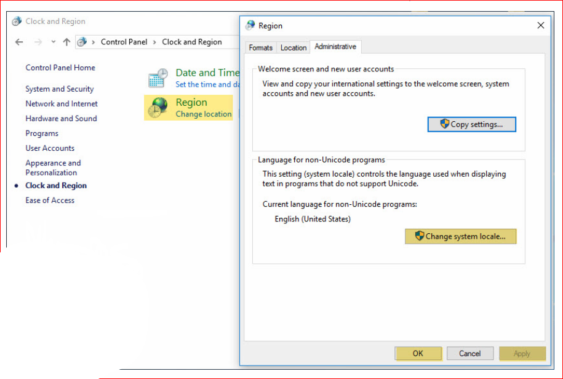The width and height of the screenshot is (563, 379).
Task: Click the forward arrow navigation button
Action: tap(38, 42)
